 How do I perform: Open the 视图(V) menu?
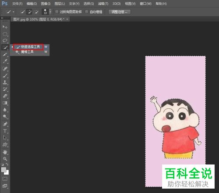pyautogui.click(x=130, y=4)
